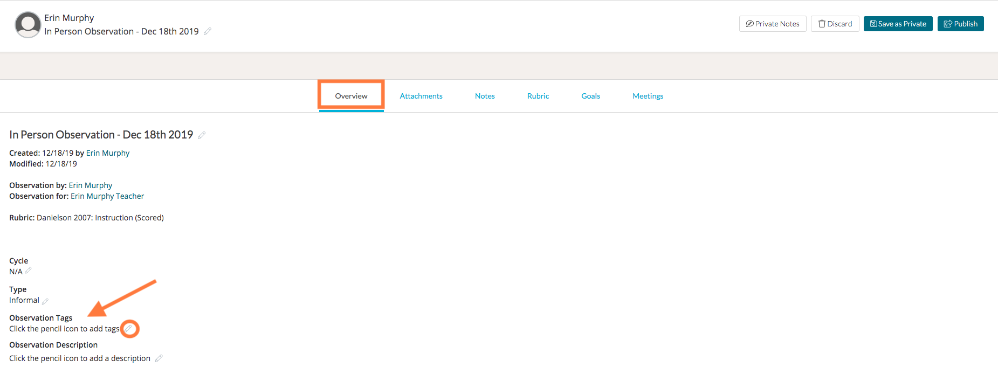Open Erin Murphy link after Observation by
This screenshot has width=998, height=381.
(x=91, y=185)
